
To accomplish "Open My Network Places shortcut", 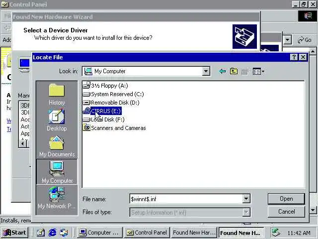I will [x=57, y=198].
